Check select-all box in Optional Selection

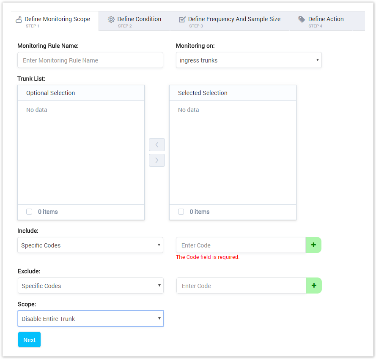(29, 212)
